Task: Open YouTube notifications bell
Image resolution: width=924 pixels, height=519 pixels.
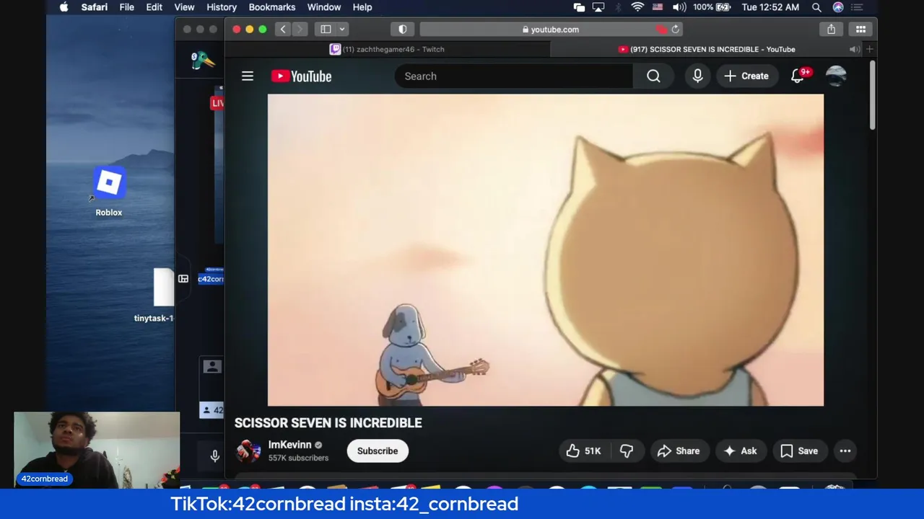Action: (798, 76)
